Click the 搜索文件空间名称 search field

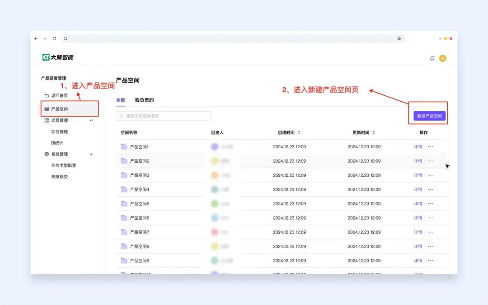point(163,116)
